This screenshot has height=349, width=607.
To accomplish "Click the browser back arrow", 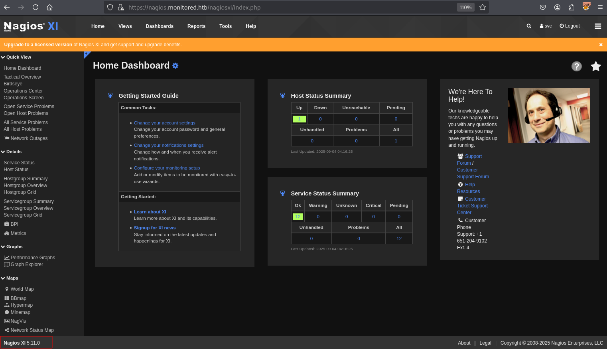I will [x=7, y=7].
